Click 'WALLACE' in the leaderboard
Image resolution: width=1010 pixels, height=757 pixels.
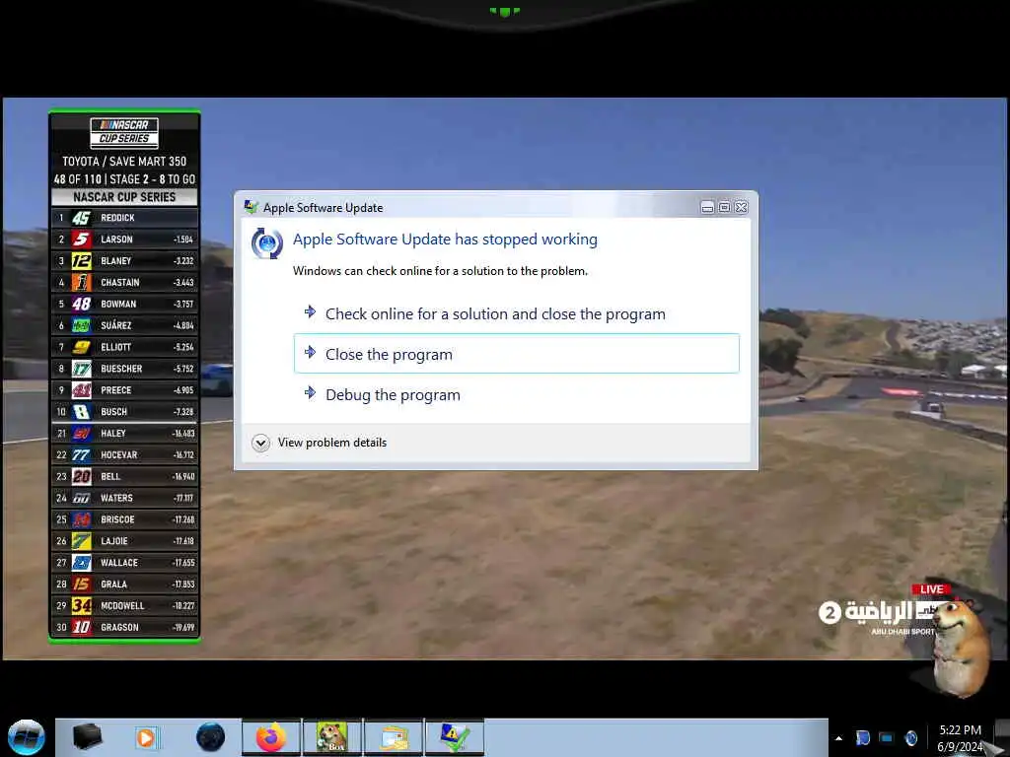pos(119,563)
